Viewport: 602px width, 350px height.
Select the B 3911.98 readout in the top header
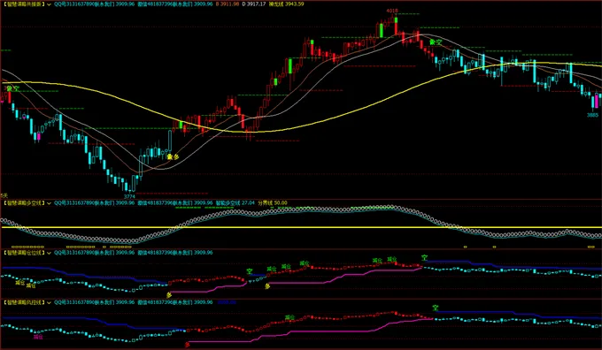pos(228,4)
